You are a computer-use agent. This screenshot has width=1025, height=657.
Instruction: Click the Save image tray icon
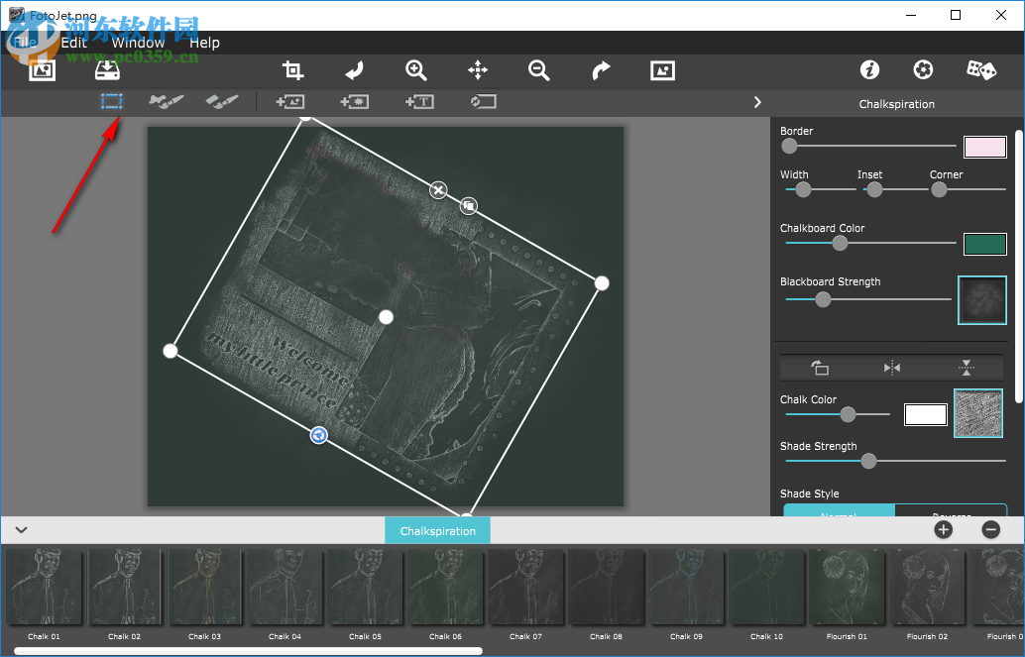click(106, 70)
